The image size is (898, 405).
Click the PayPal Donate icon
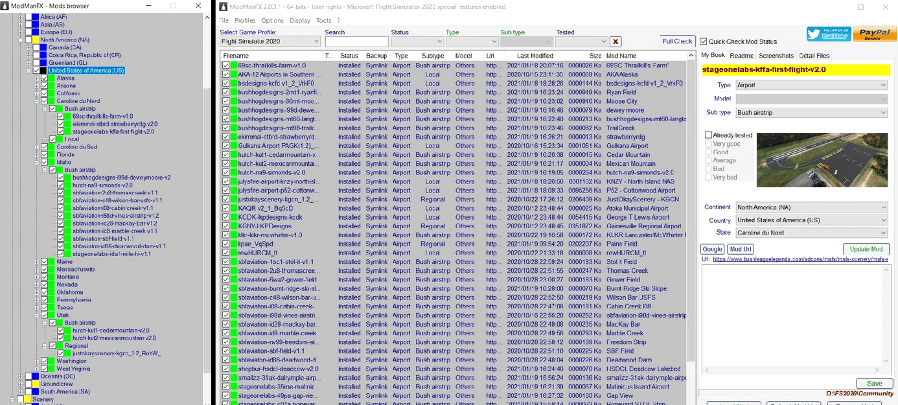click(x=875, y=34)
